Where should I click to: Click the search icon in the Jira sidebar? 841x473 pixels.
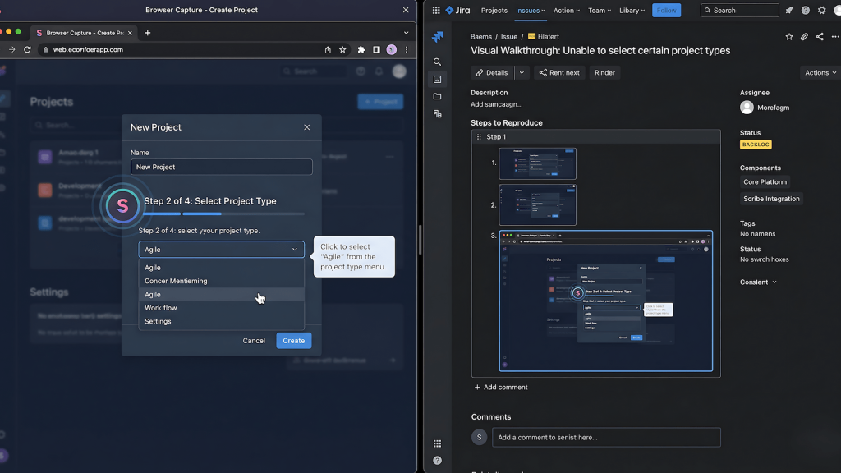point(436,61)
